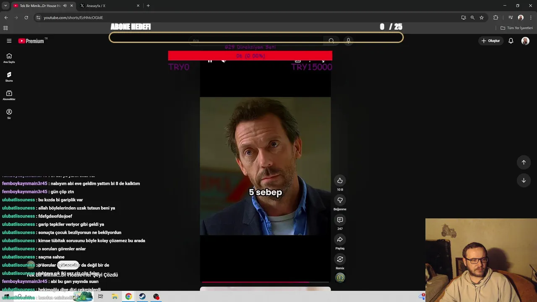The image size is (537, 302).
Task: Open Abonelikler in the sidebar
Action: tap(9, 96)
